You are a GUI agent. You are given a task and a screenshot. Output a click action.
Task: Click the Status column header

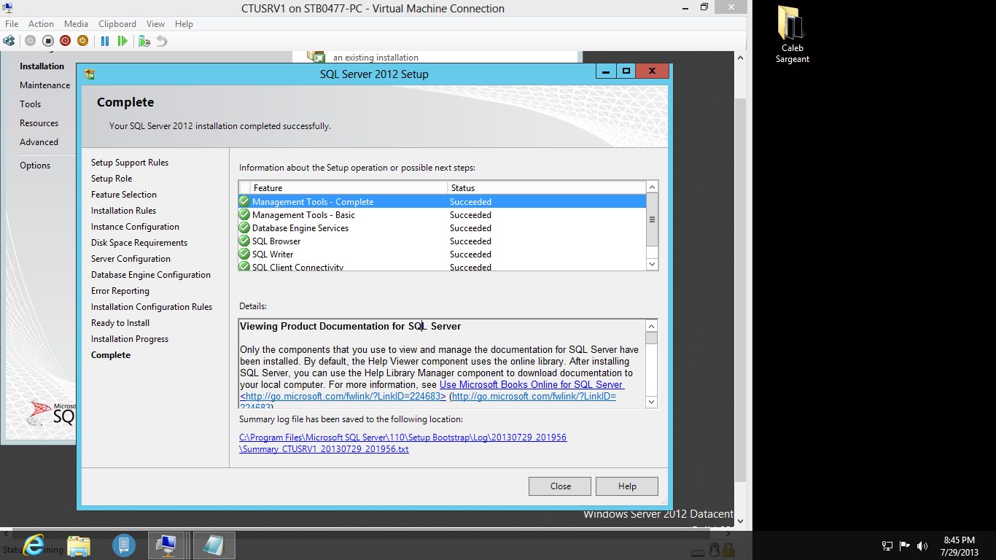(547, 187)
